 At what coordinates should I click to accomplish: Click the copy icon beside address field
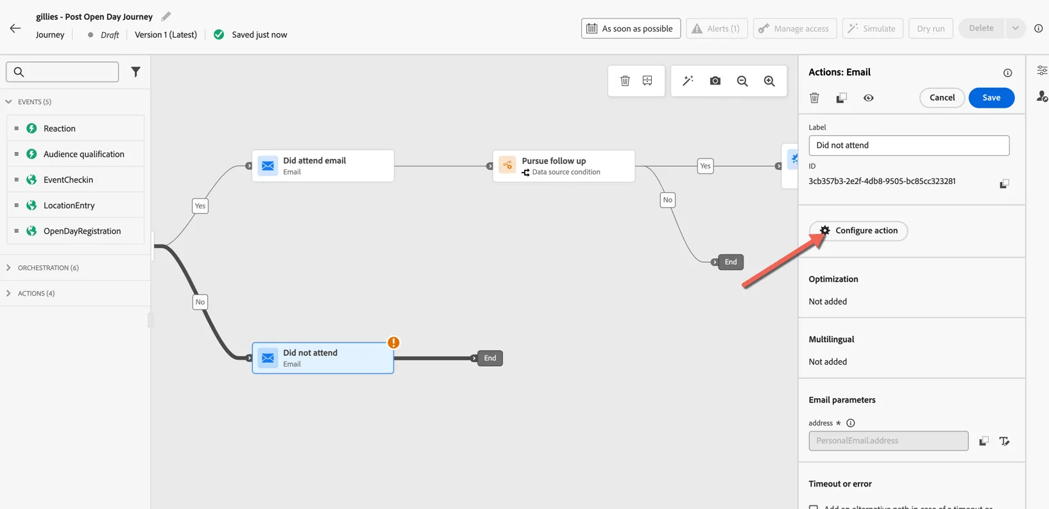pos(984,441)
